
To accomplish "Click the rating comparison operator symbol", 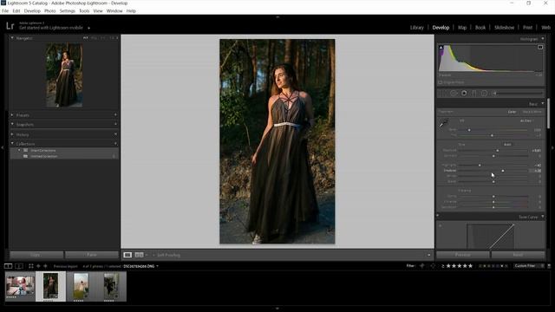I will coord(443,266).
